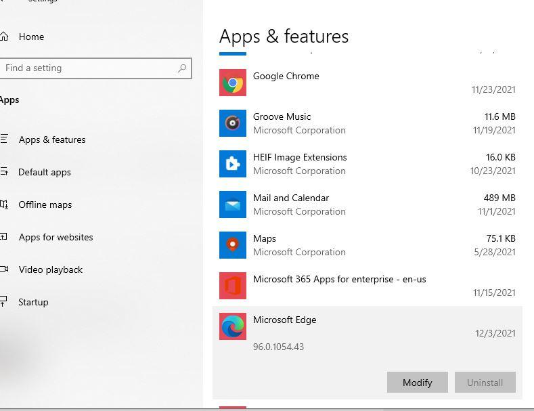Click Microsoft Corporation under Groove Music
Image resolution: width=534 pixels, height=411 pixels.
[299, 130]
